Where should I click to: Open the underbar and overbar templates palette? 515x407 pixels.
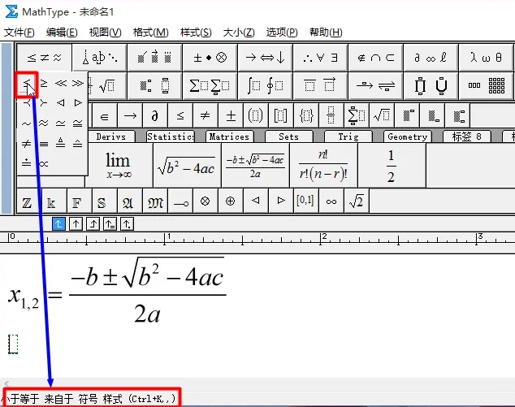(320, 86)
